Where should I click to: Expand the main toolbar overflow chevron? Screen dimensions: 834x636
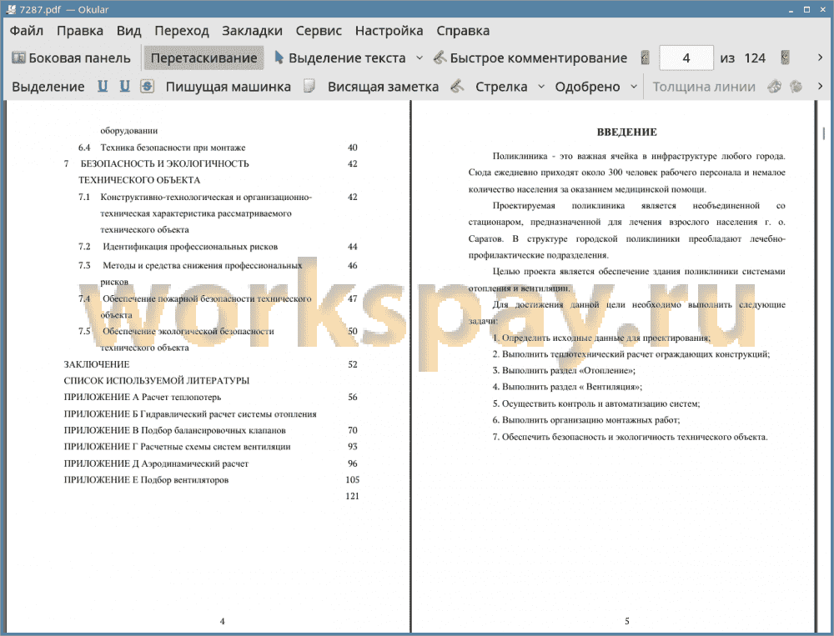coord(820,58)
